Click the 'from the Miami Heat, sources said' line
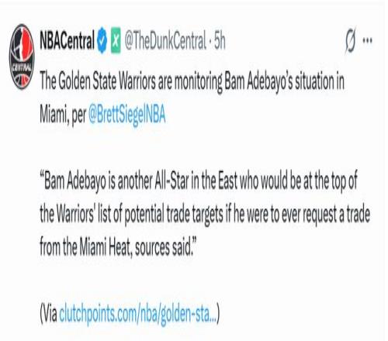 [116, 247]
